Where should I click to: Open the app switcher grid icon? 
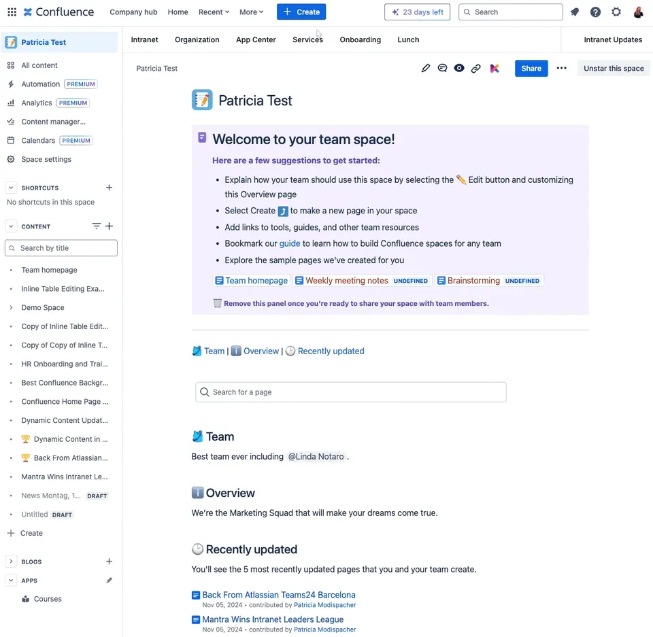coord(12,12)
